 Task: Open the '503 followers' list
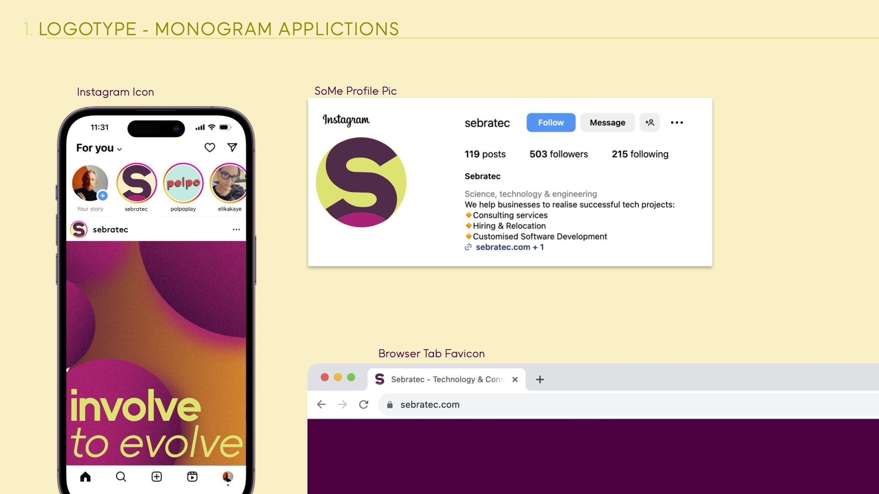pos(559,154)
